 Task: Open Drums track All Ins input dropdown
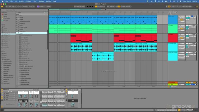pyautogui.click(x=182, y=16)
